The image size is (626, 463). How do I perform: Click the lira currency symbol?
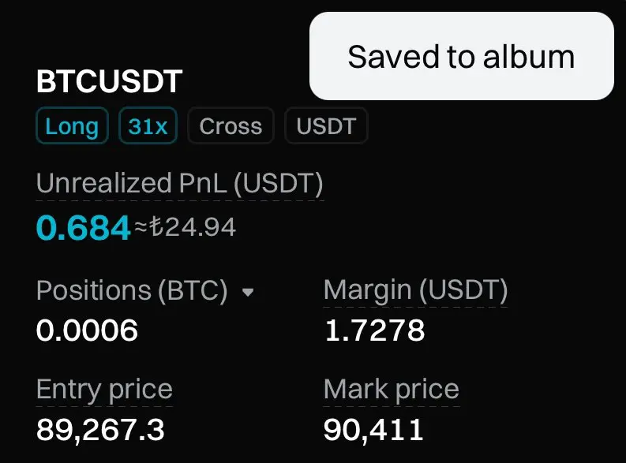tap(156, 226)
